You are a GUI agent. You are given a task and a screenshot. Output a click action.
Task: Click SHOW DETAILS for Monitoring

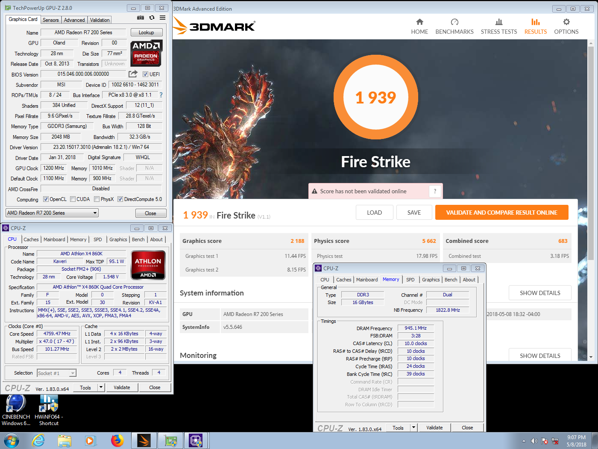(x=540, y=355)
